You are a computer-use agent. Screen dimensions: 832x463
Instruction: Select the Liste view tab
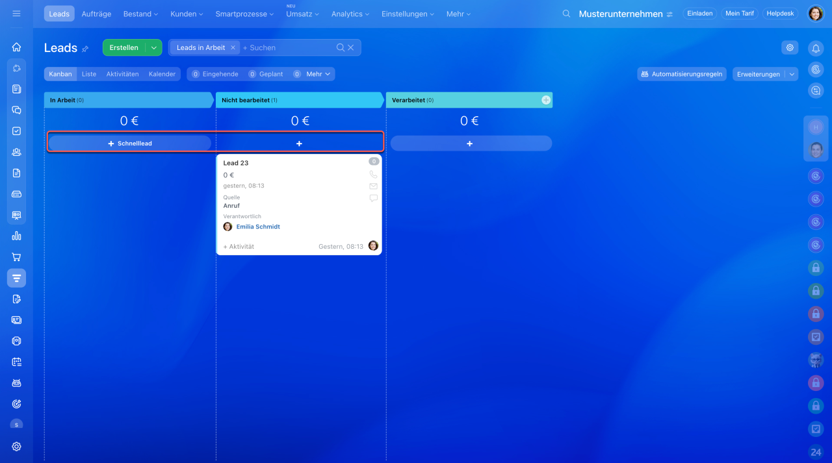pyautogui.click(x=89, y=74)
